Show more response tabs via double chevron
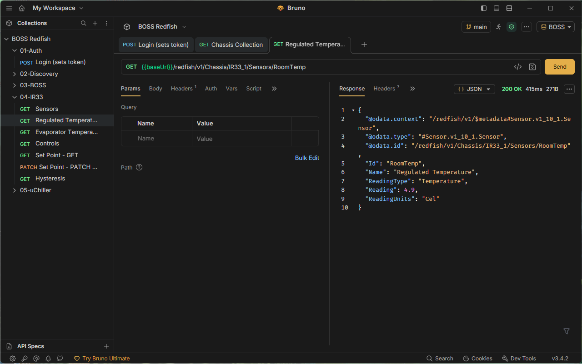 pyautogui.click(x=412, y=89)
